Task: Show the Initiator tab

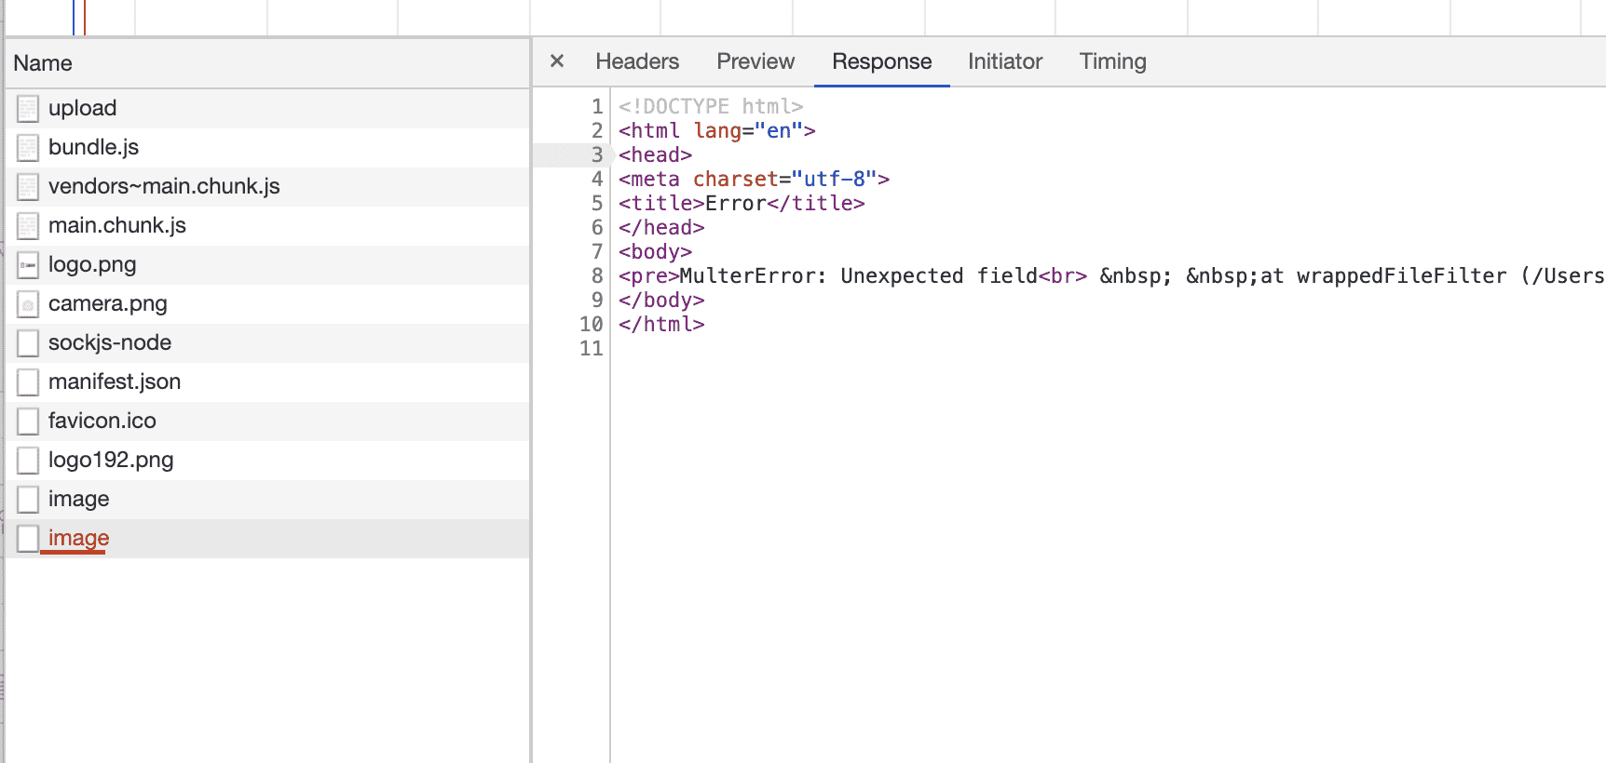Action: tap(1004, 61)
